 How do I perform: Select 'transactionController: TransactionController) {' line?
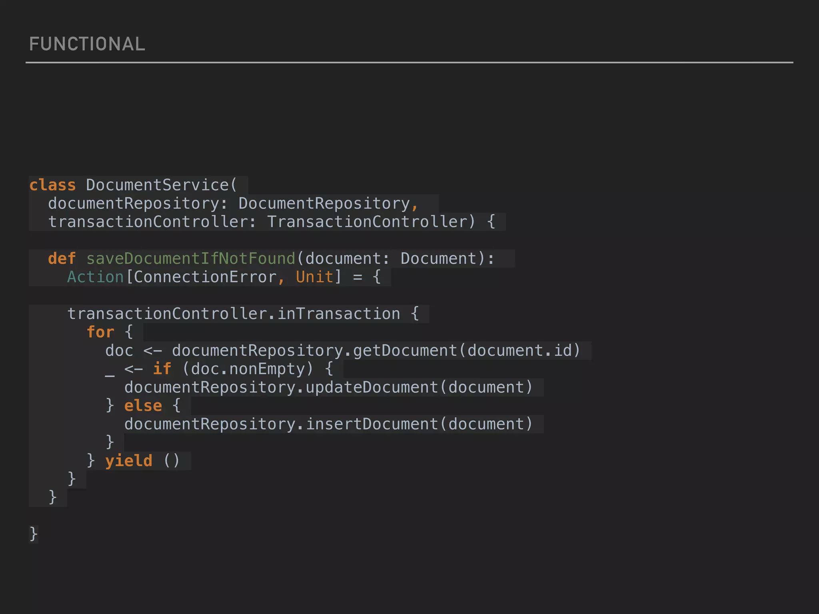[272, 222]
